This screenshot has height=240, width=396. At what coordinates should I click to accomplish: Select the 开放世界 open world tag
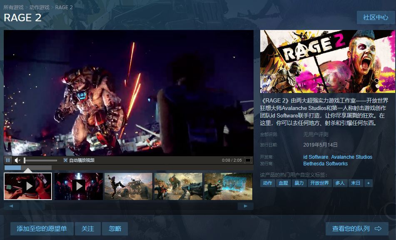tap(319, 183)
